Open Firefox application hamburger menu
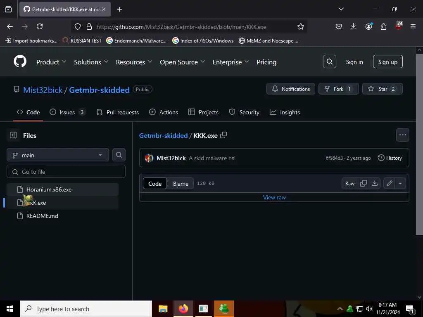 click(413, 26)
